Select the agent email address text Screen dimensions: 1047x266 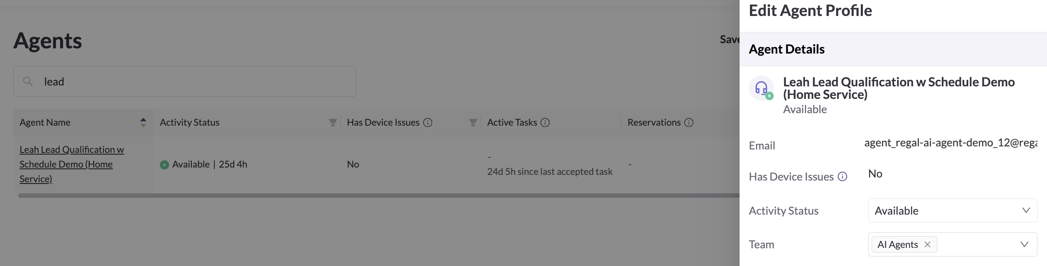click(x=950, y=143)
